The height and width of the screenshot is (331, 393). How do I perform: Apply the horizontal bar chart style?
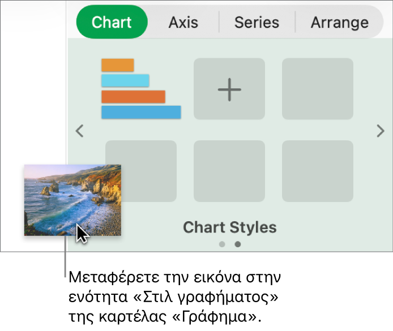click(141, 89)
